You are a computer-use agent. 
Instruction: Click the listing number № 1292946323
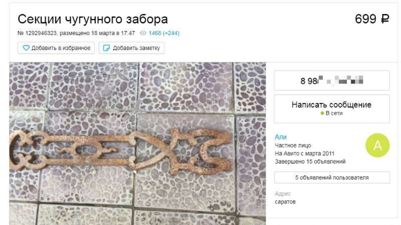click(x=37, y=33)
